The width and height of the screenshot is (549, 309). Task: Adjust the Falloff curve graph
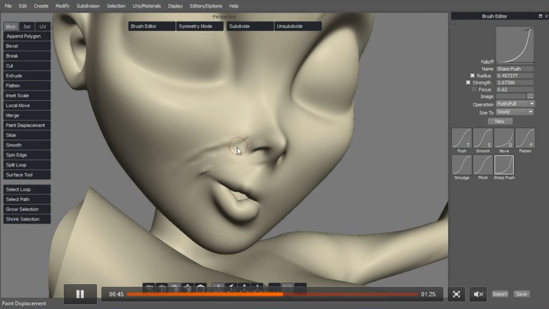[515, 45]
